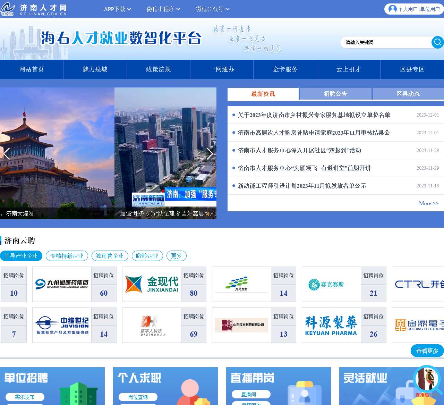Click the 科源制药 KEYUAN PHARMA logo
Image resolution: width=444 pixels, height=405 pixels.
click(x=331, y=325)
